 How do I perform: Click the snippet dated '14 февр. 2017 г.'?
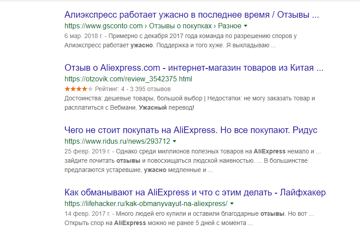189,218
